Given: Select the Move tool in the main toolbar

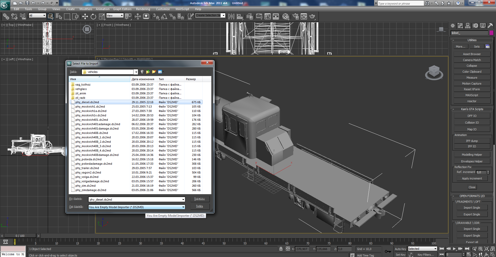Looking at the screenshot, I should (85, 17).
